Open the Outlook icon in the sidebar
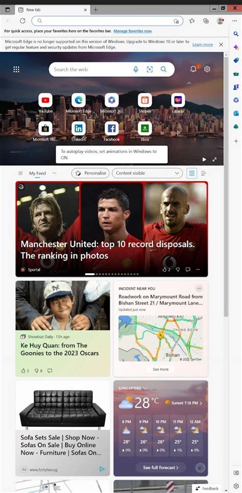The image size is (242, 493). [236, 113]
